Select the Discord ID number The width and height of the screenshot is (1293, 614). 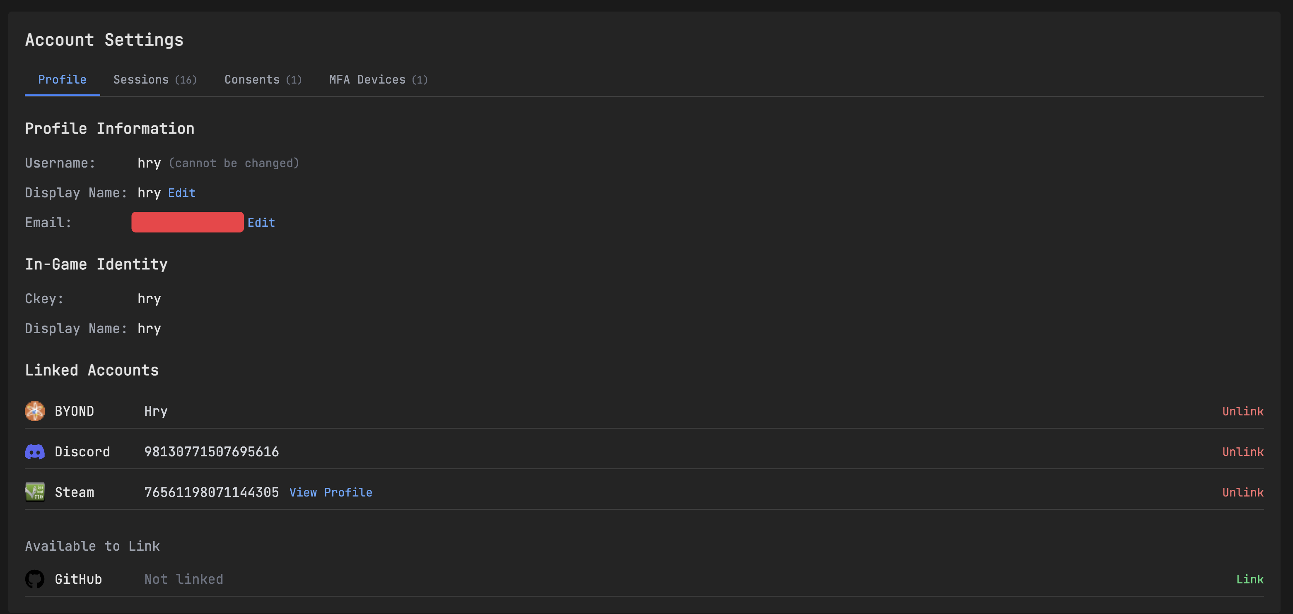tap(211, 452)
